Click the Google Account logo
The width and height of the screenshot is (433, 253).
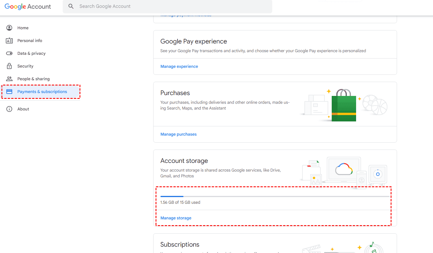[28, 6]
